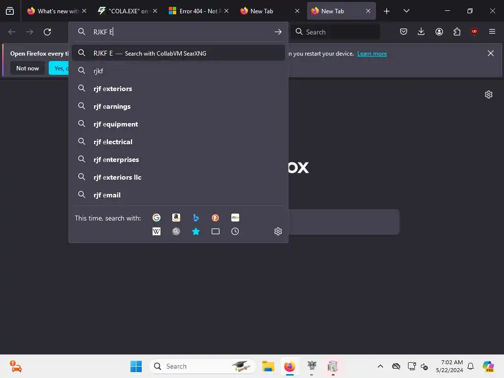The image size is (504, 378).
Task: Open Firefox account icon
Action: click(439, 31)
